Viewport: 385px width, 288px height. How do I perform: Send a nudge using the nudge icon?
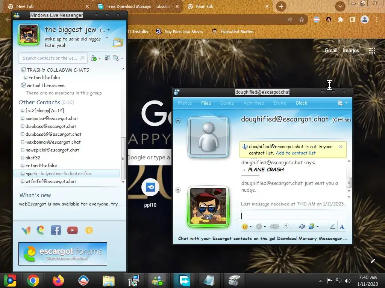274,226
